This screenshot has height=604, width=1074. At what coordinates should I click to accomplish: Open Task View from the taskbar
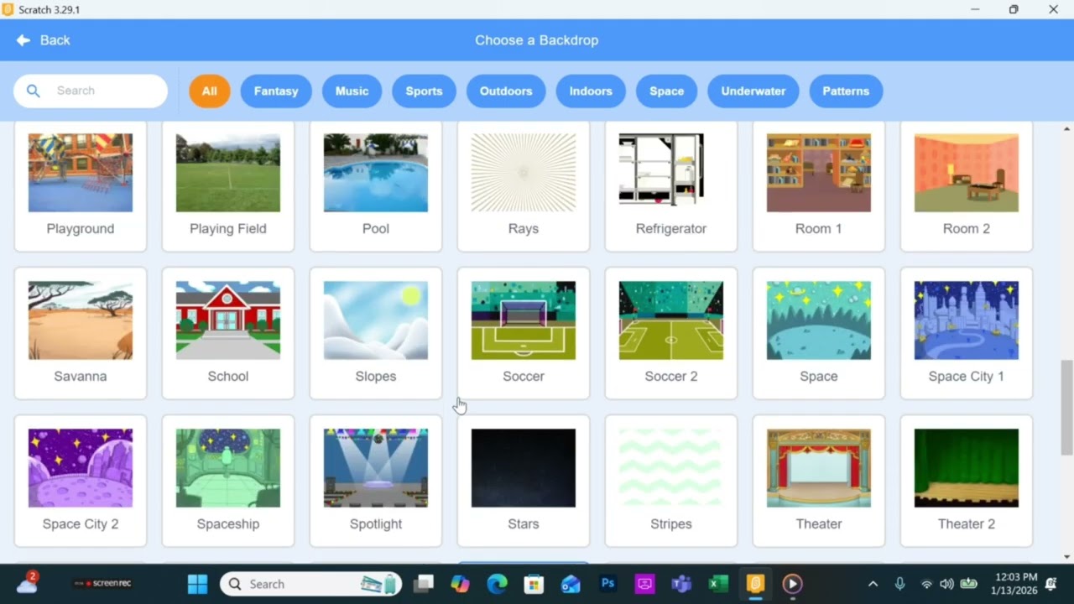(x=424, y=584)
